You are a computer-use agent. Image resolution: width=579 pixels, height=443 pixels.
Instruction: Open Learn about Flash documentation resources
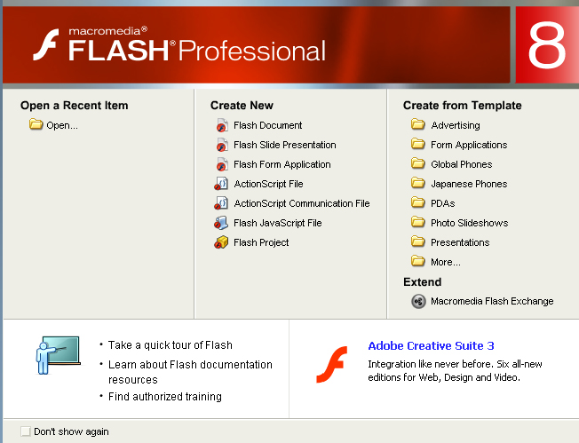[190, 372]
